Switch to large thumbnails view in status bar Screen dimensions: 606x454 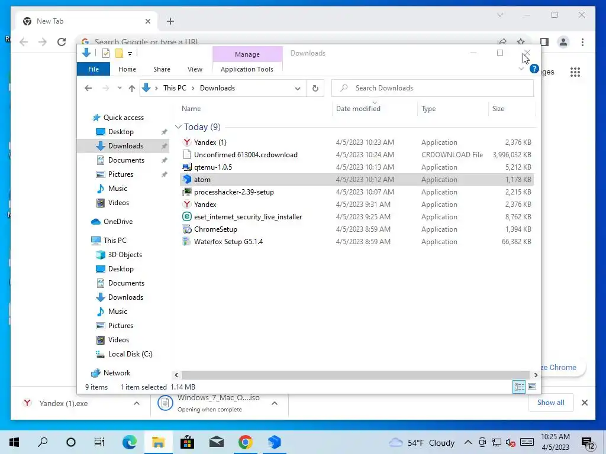click(532, 387)
